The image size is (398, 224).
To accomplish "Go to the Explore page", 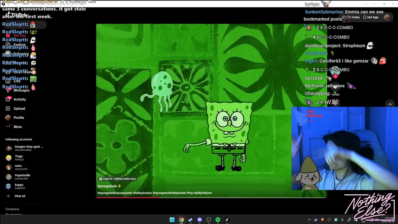I will tap(20, 44).
